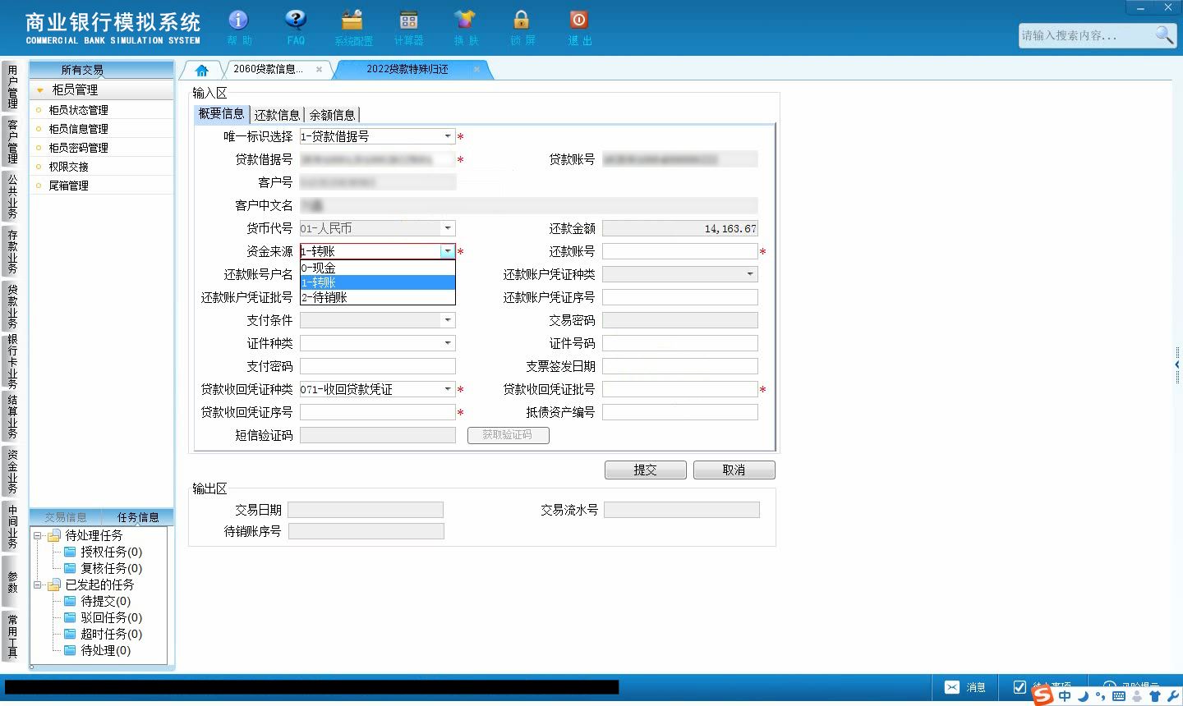This screenshot has width=1183, height=706.
Task: Open the IME soft keyboard icon
Action: [x=1118, y=696]
